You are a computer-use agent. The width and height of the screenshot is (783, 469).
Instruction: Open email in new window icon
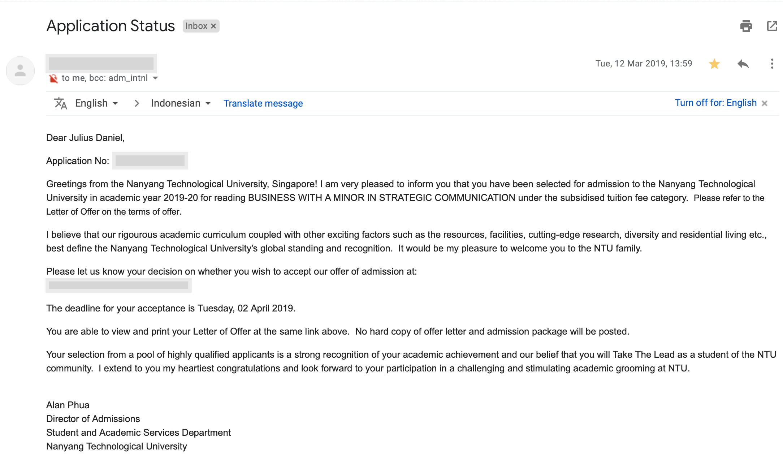click(772, 26)
